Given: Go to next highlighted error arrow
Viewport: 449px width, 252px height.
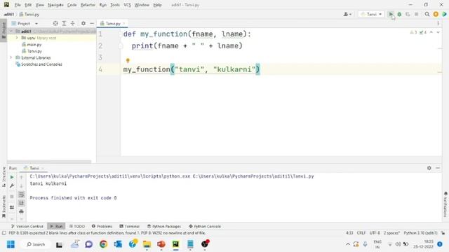Looking at the screenshot, I should coord(438,32).
